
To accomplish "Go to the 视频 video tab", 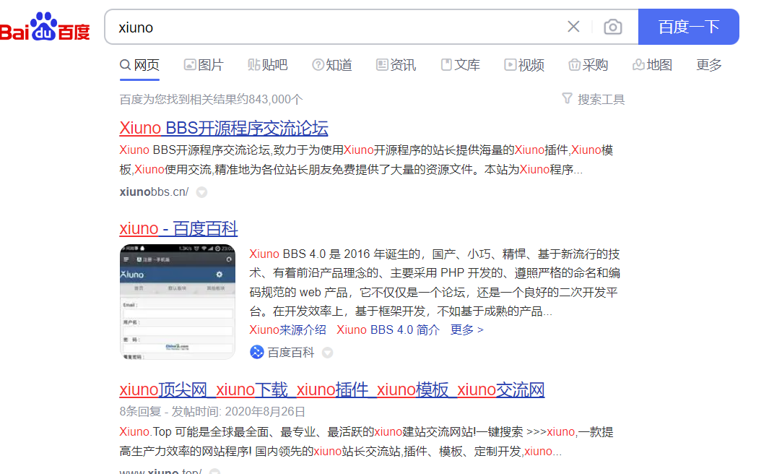I will click(x=524, y=65).
